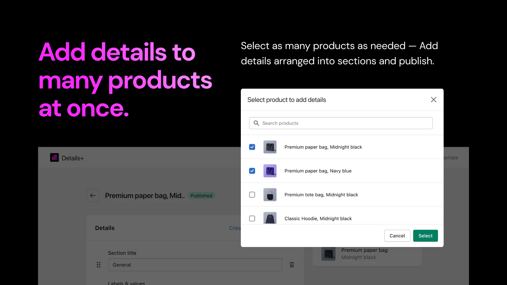507x285 pixels.
Task: Edit the Section title General field
Action: tap(195, 265)
